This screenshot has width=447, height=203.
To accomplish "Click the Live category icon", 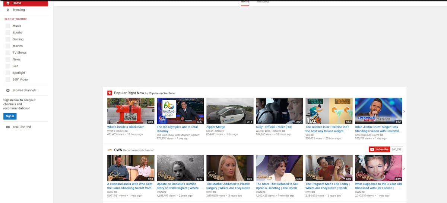I will [8, 66].
